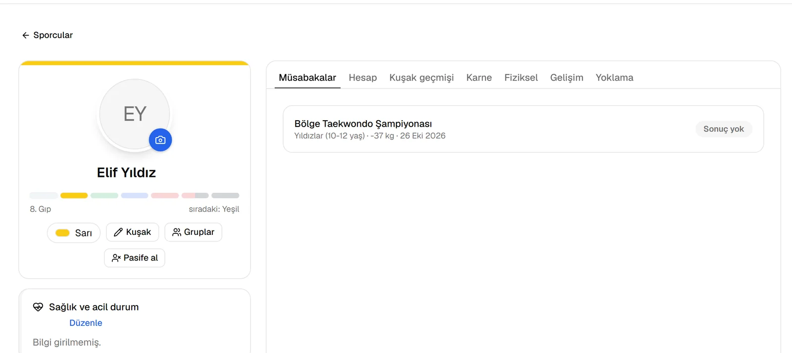The image size is (792, 353).
Task: Open the Gruplar button
Action: [x=193, y=232]
